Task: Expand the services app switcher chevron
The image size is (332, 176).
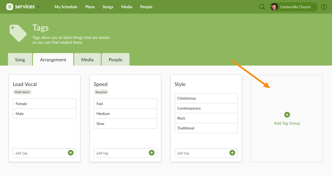Action: pos(38,7)
